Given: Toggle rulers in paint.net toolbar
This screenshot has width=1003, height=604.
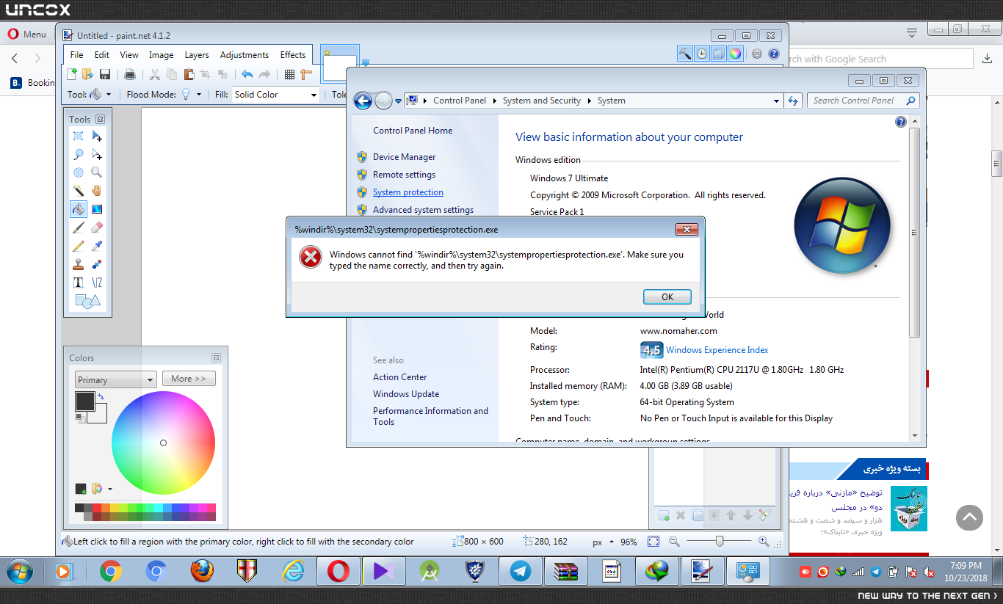Looking at the screenshot, I should tap(306, 74).
